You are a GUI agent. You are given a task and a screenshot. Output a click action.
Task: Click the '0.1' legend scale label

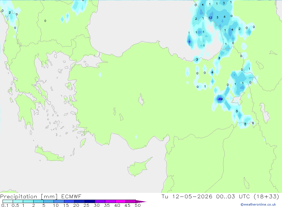5,205
